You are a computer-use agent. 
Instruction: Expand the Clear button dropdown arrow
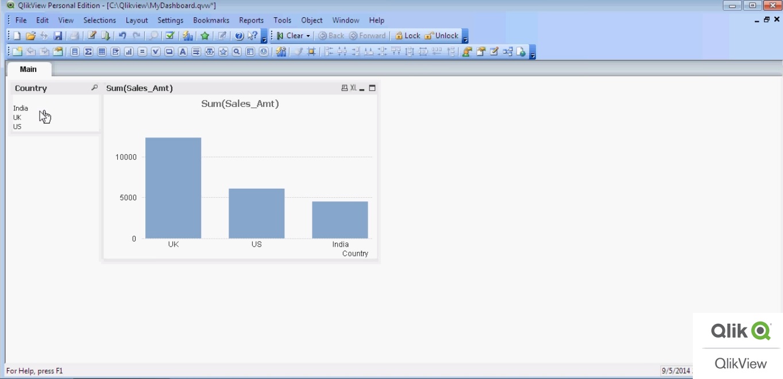308,36
